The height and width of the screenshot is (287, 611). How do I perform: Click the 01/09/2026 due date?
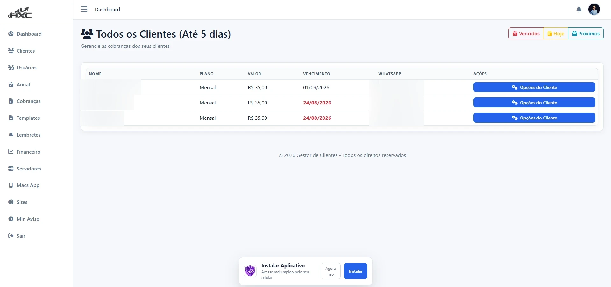click(x=316, y=87)
